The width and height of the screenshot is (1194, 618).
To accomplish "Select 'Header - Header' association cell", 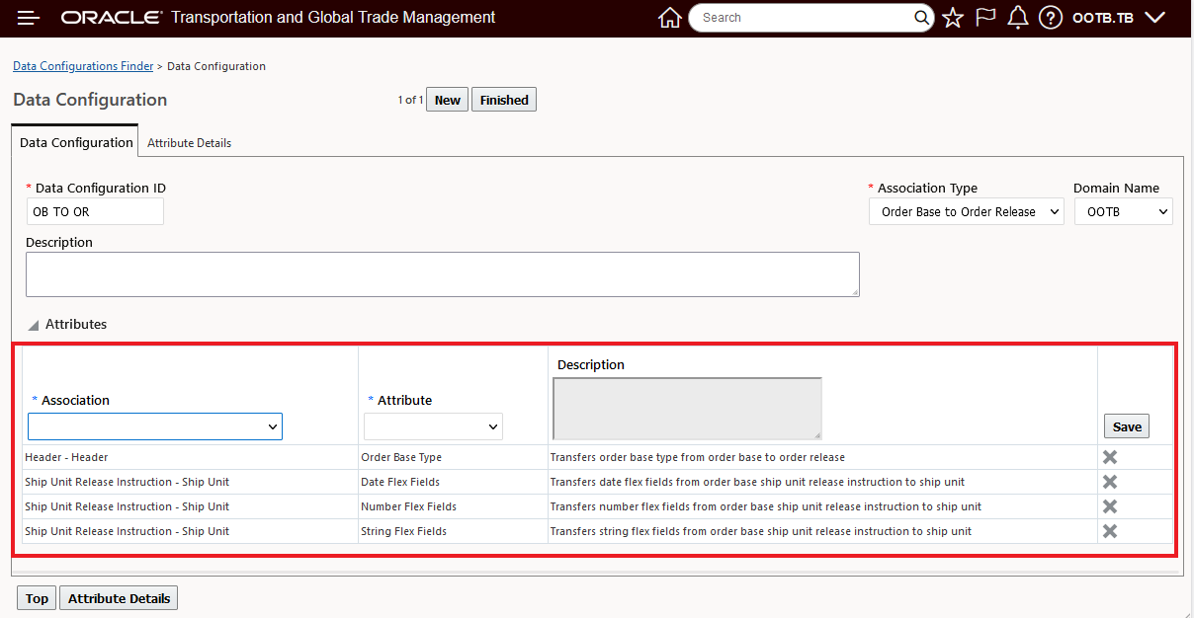I will (191, 457).
